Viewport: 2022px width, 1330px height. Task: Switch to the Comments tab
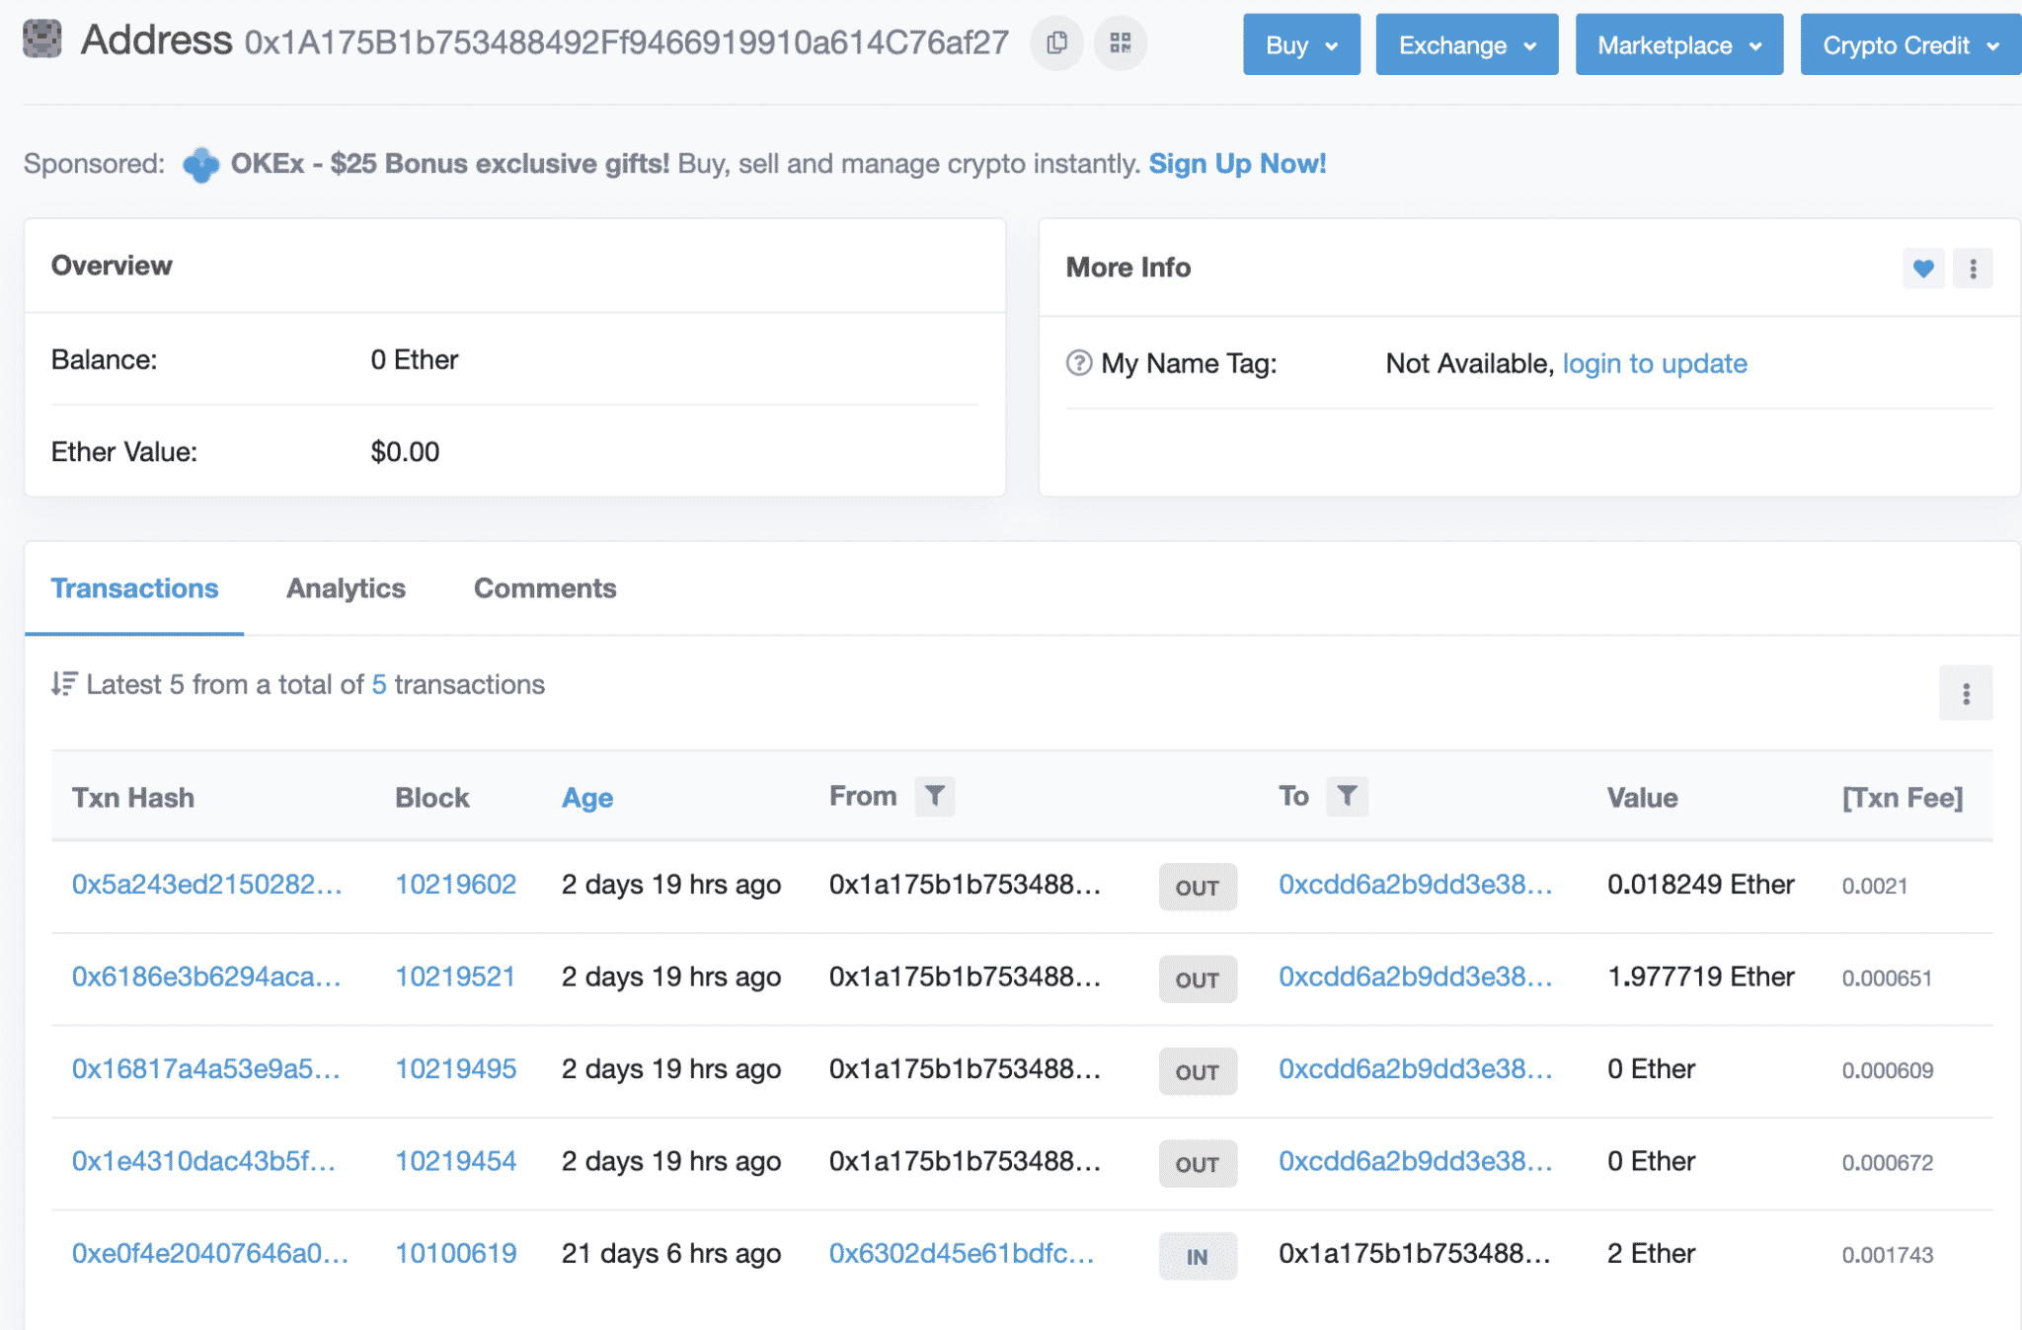[x=545, y=588]
